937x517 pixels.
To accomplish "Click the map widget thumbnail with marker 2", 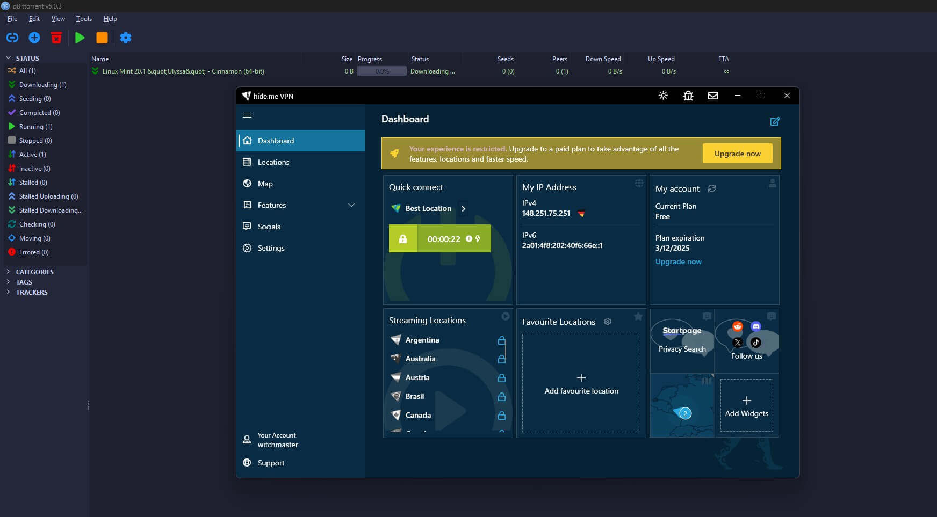I will pos(682,405).
